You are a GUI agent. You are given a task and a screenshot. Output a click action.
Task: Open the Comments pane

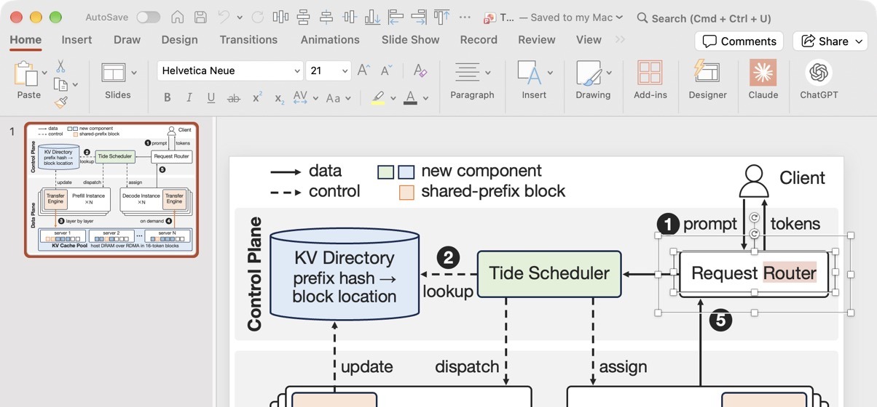click(739, 41)
